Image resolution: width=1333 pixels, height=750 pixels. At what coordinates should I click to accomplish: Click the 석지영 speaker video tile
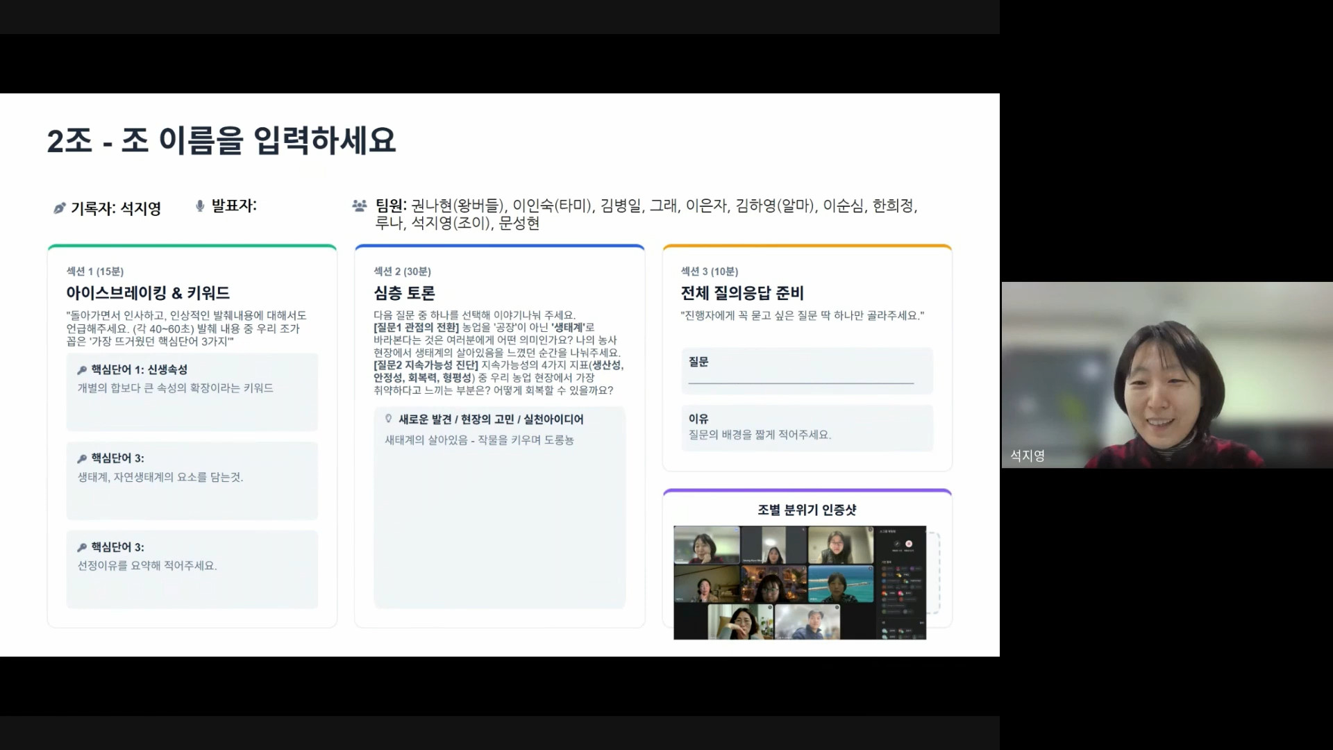point(1166,375)
